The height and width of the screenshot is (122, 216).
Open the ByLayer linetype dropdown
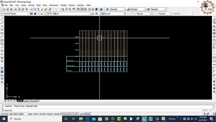138,14
